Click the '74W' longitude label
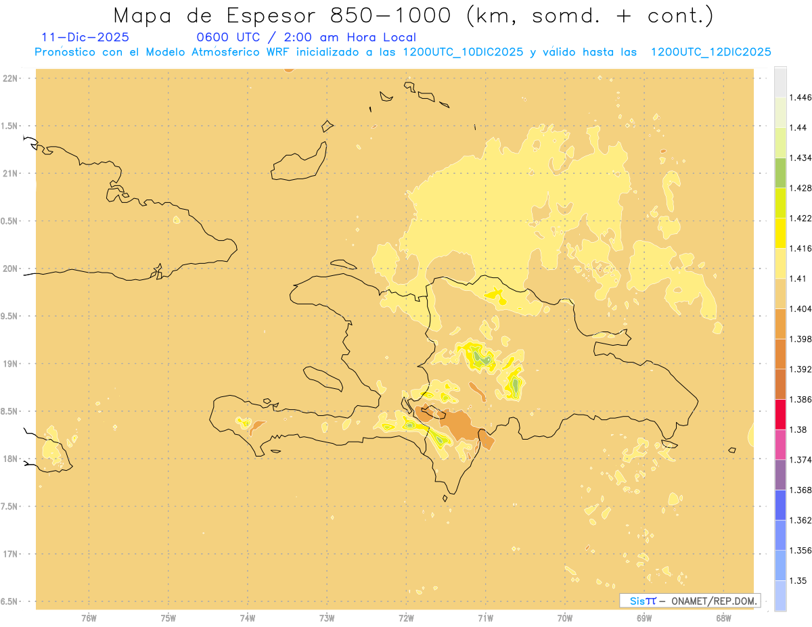Screen dimensions: 812x627 click(x=248, y=618)
